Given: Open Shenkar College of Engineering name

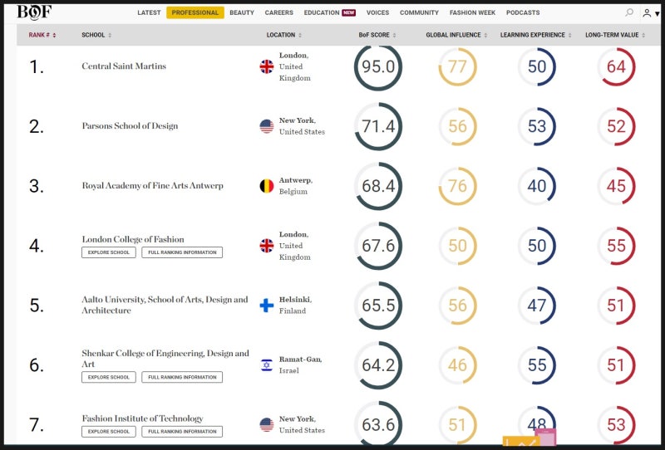Looking at the screenshot, I should click(x=165, y=359).
